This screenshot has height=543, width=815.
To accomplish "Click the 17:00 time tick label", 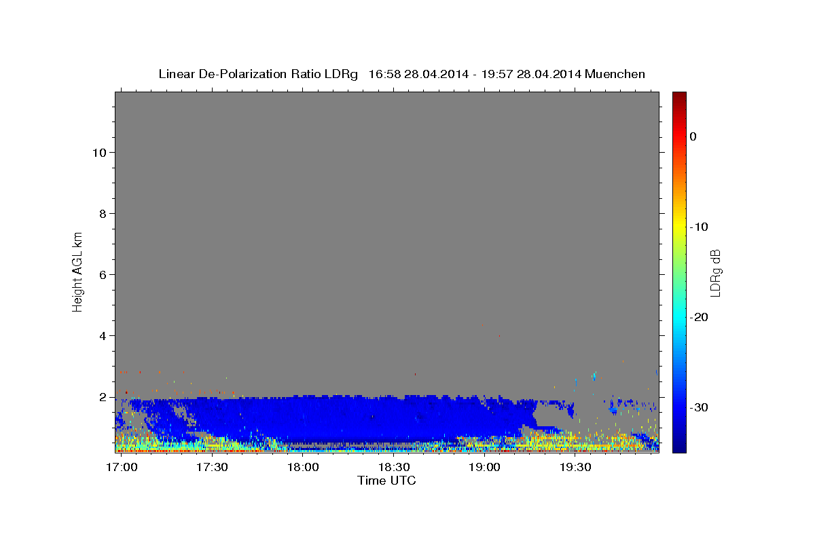I will pos(122,468).
